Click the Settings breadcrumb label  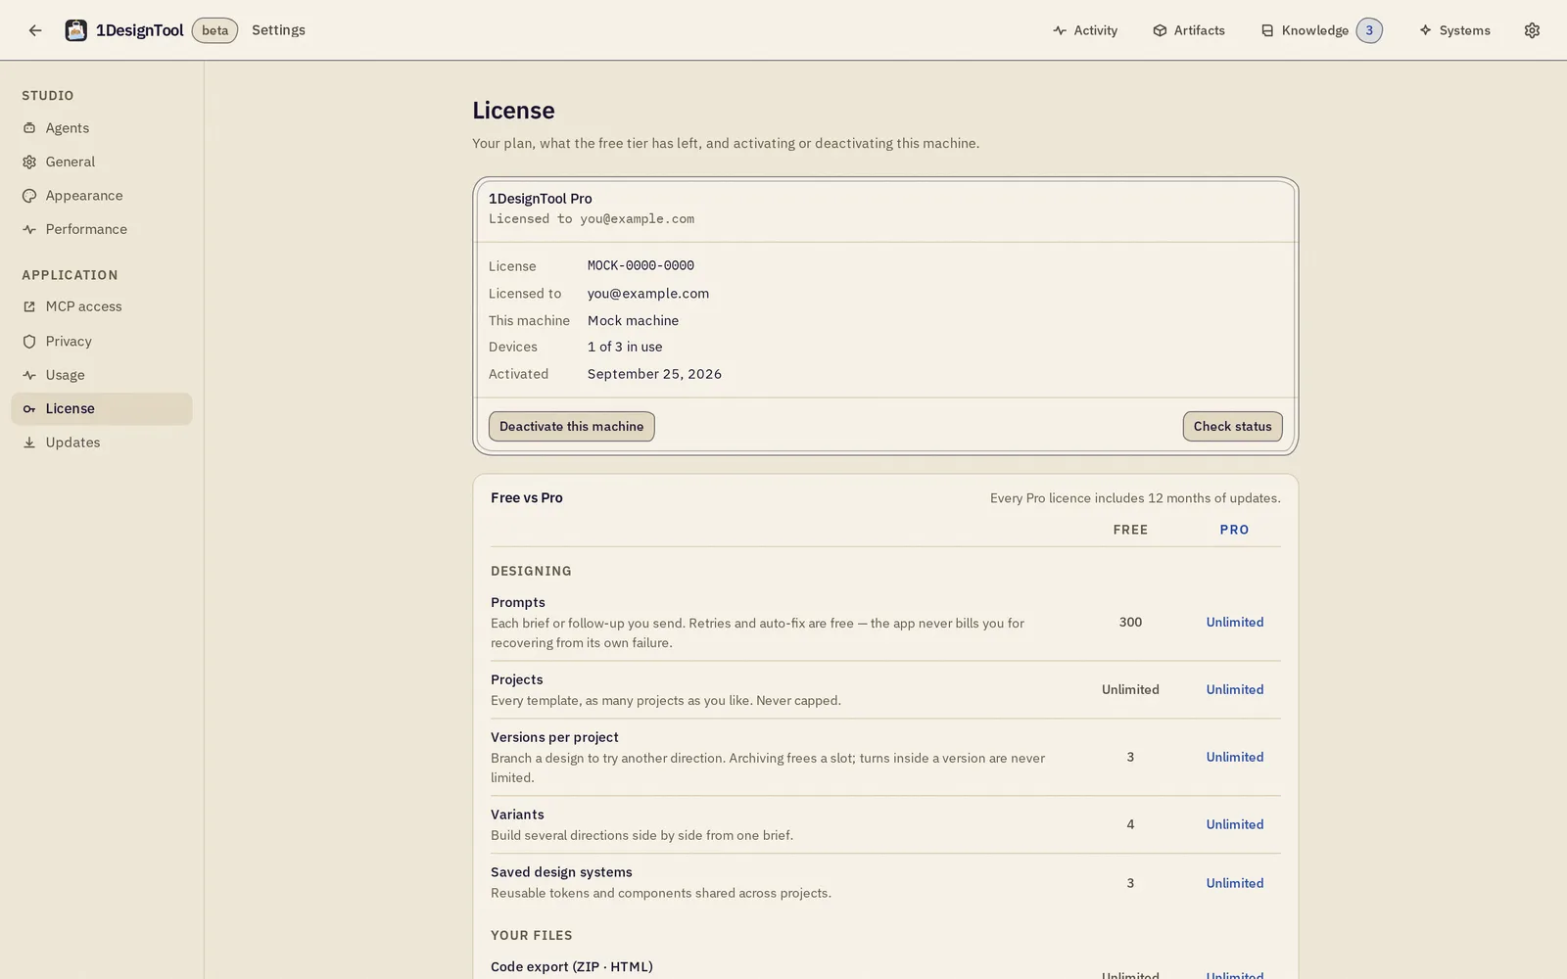278,30
